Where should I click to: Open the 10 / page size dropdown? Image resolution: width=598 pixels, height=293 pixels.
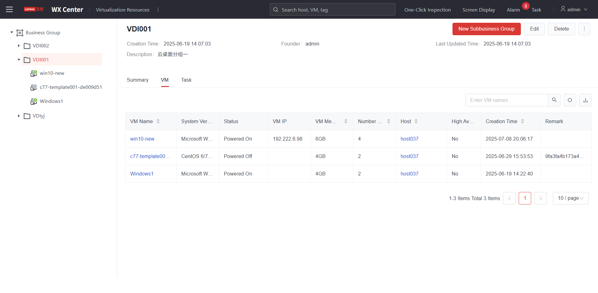(x=570, y=198)
